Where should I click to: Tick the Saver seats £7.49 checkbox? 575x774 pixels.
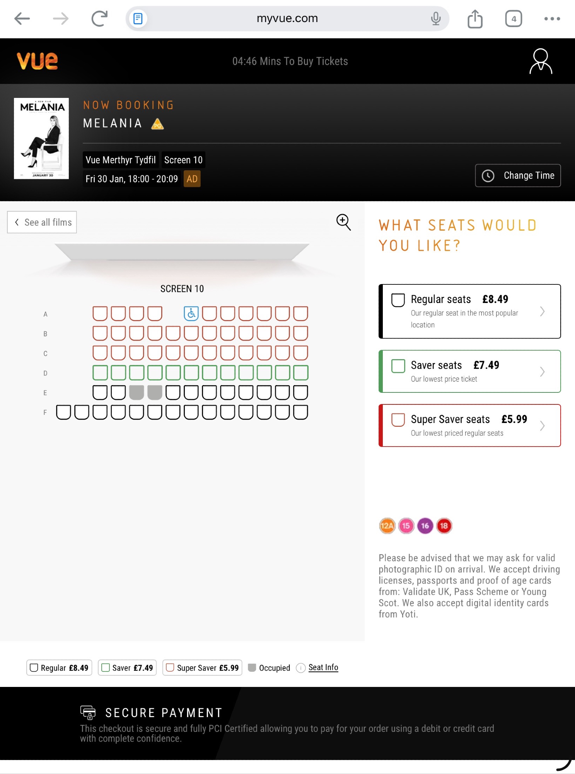coord(398,366)
